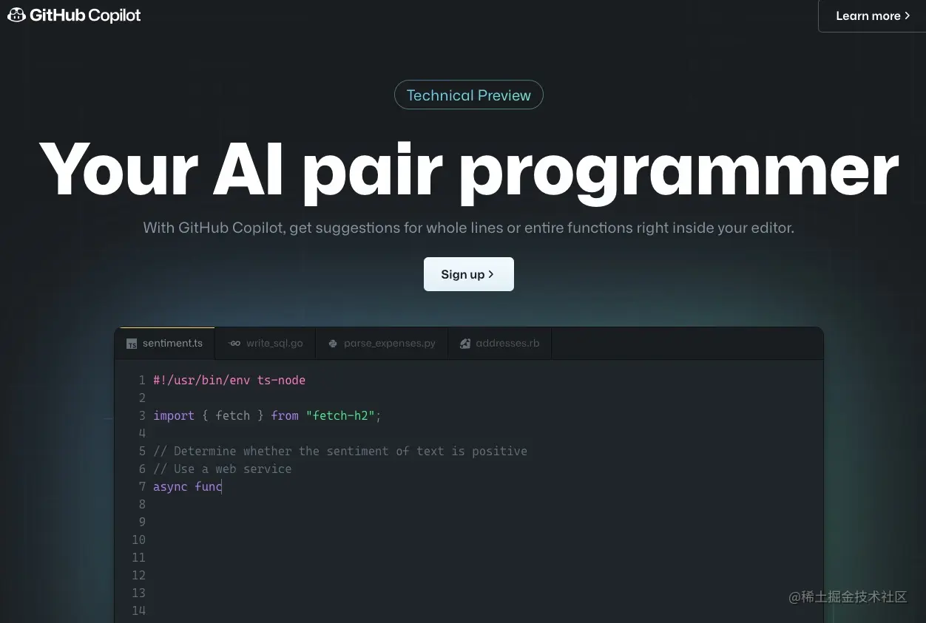Viewport: 926px width, 623px height.
Task: Click line number 10 in the editor gutter
Action: [x=138, y=539]
